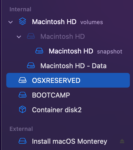133x150 pixels.
Task: Click the Macintosh HD - Data drive icon
Action: click(x=31, y=65)
